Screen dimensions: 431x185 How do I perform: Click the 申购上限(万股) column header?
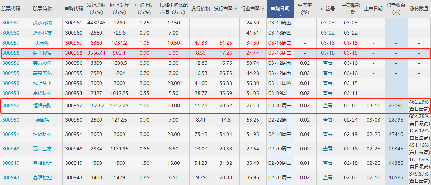[144, 9]
